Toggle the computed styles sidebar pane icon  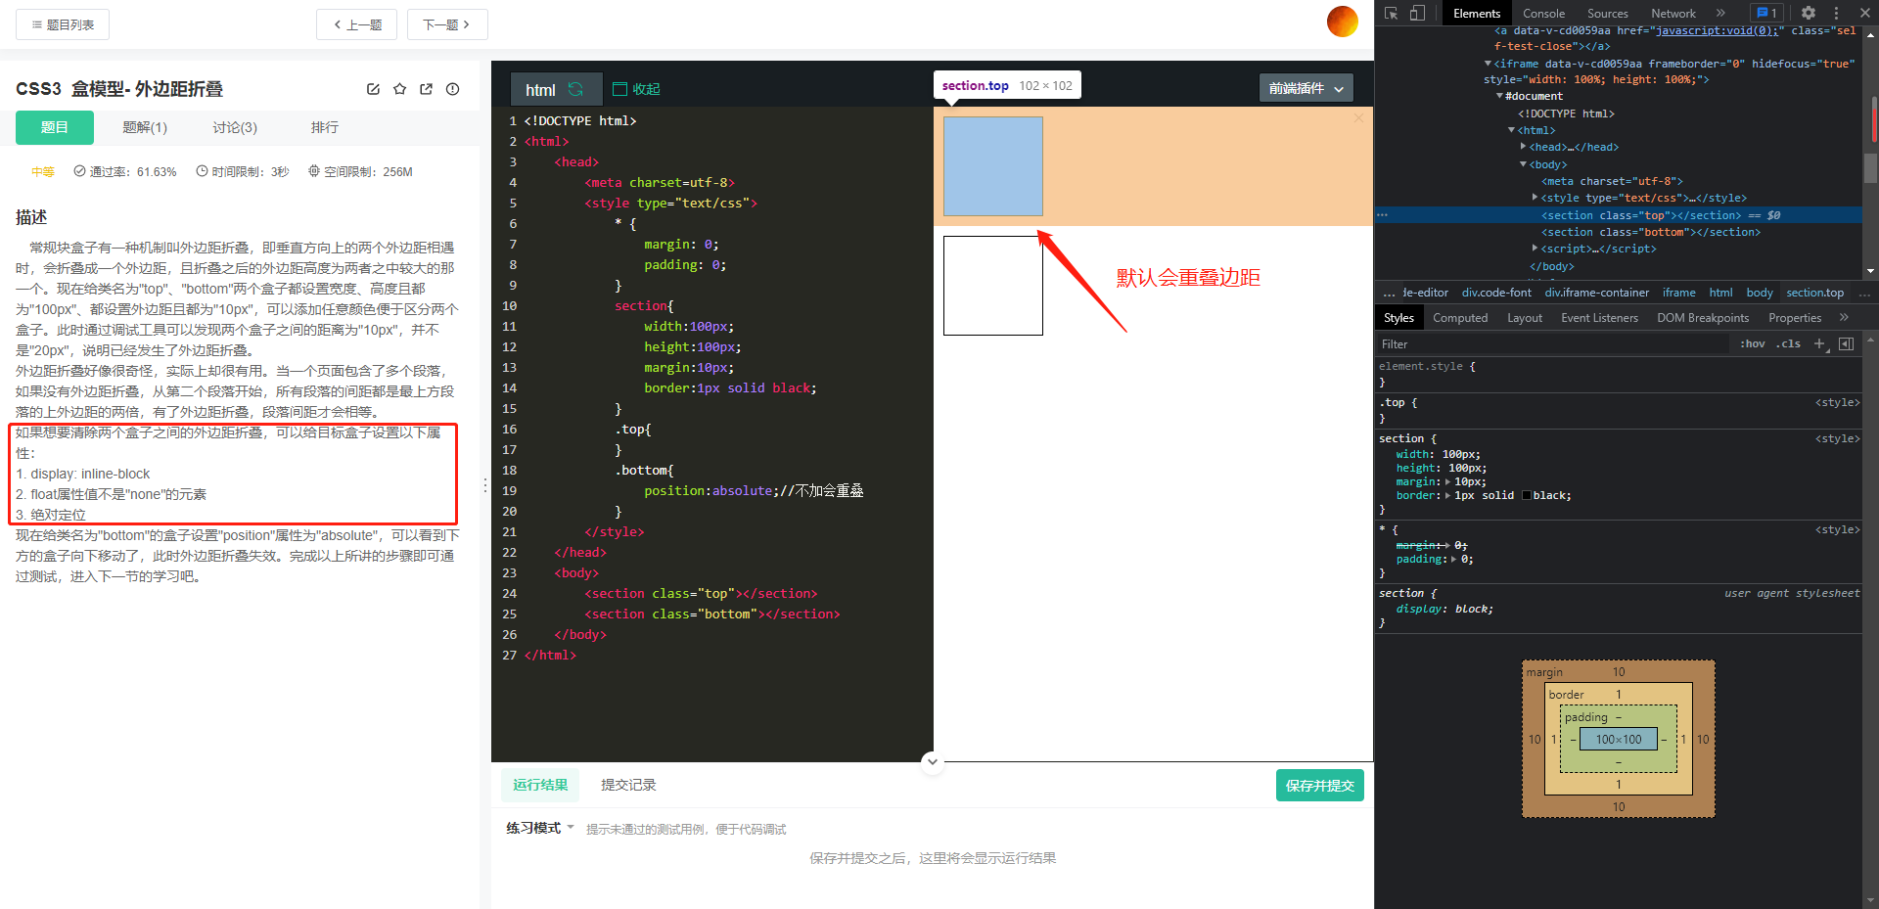coord(1846,344)
